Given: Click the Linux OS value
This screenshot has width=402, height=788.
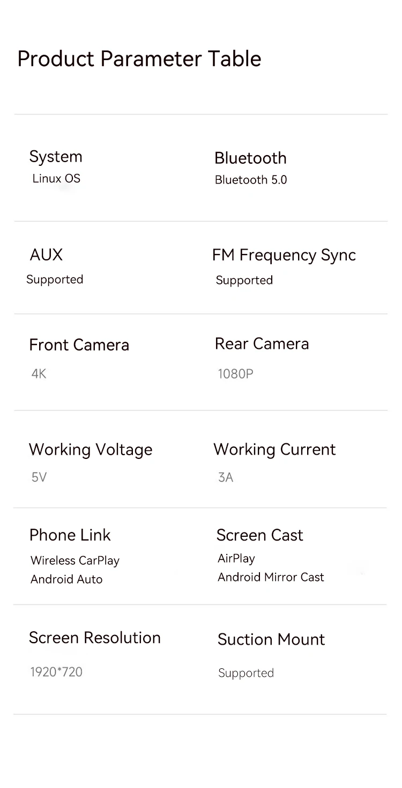Looking at the screenshot, I should (56, 179).
